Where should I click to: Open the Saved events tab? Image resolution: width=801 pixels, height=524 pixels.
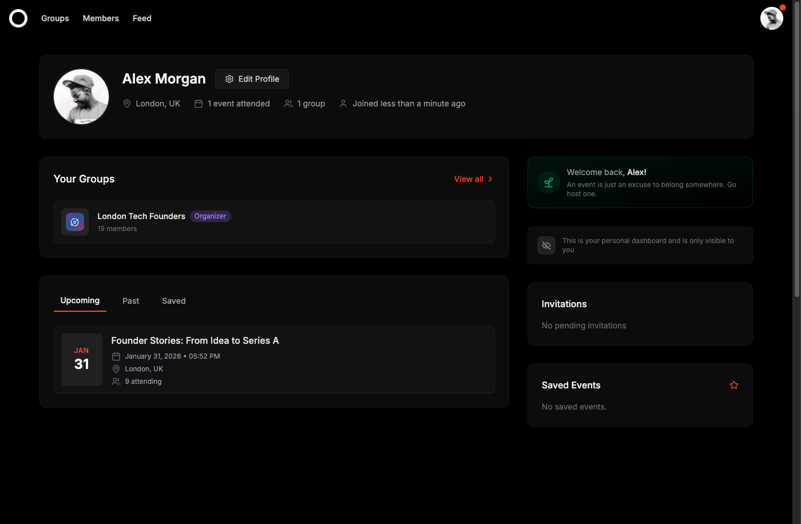[173, 300]
